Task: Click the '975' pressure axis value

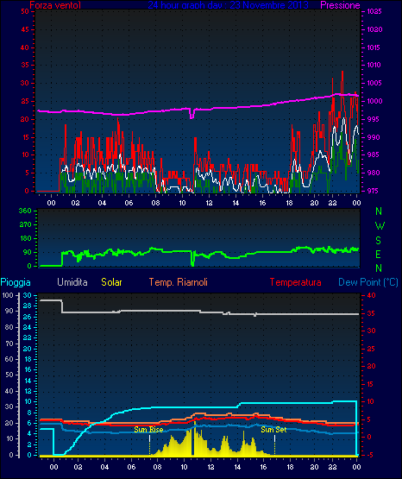Action: coord(373,191)
